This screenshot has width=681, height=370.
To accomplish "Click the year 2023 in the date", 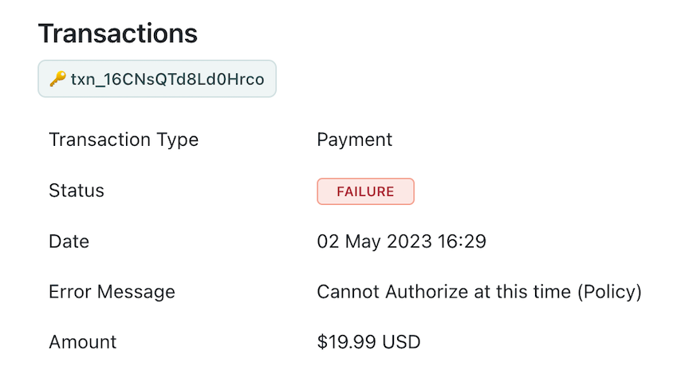I will (411, 241).
